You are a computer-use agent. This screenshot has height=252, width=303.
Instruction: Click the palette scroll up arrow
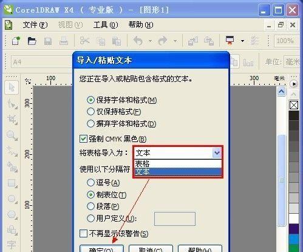[294, 94]
